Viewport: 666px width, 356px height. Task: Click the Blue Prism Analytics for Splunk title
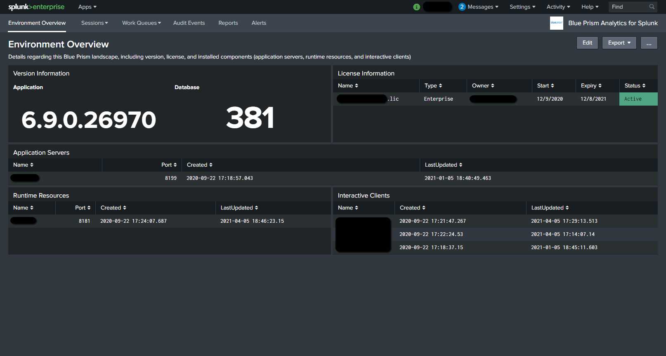pyautogui.click(x=613, y=23)
